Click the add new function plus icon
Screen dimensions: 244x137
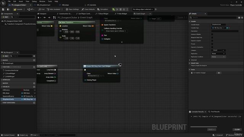pos(34,67)
